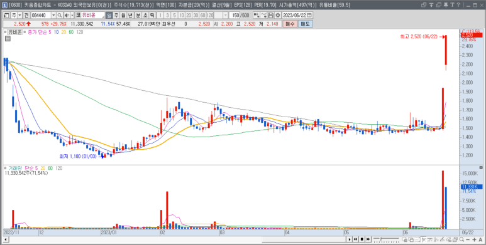The width and height of the screenshot is (486, 245).
Task: Select the 일 (daily) period toggle
Action: (109, 15)
